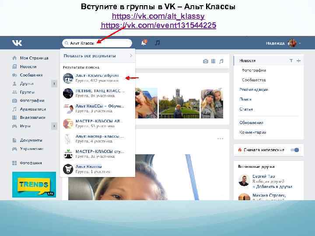Viewport: 315px width, 236px height.
Task: Toggle the Сначала интересные switch
Action: click(295, 150)
